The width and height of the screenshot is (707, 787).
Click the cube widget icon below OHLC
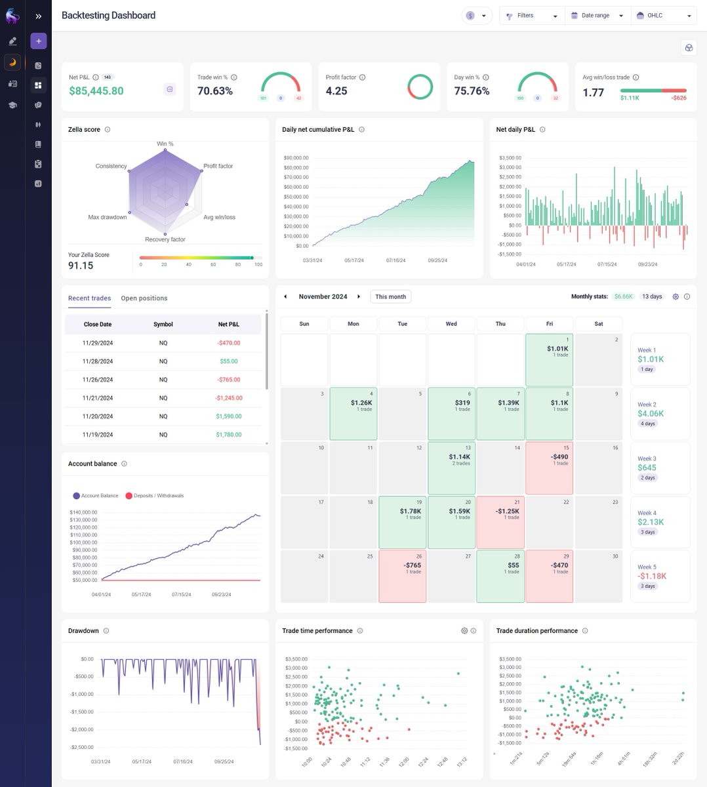(689, 48)
